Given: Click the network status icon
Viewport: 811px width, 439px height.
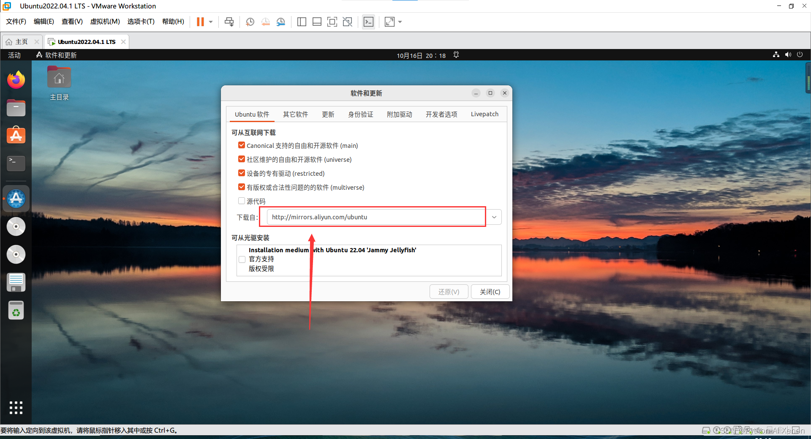Looking at the screenshot, I should coord(776,55).
